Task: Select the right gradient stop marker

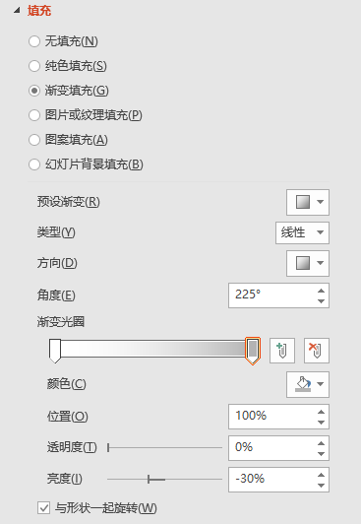Action: [x=253, y=351]
